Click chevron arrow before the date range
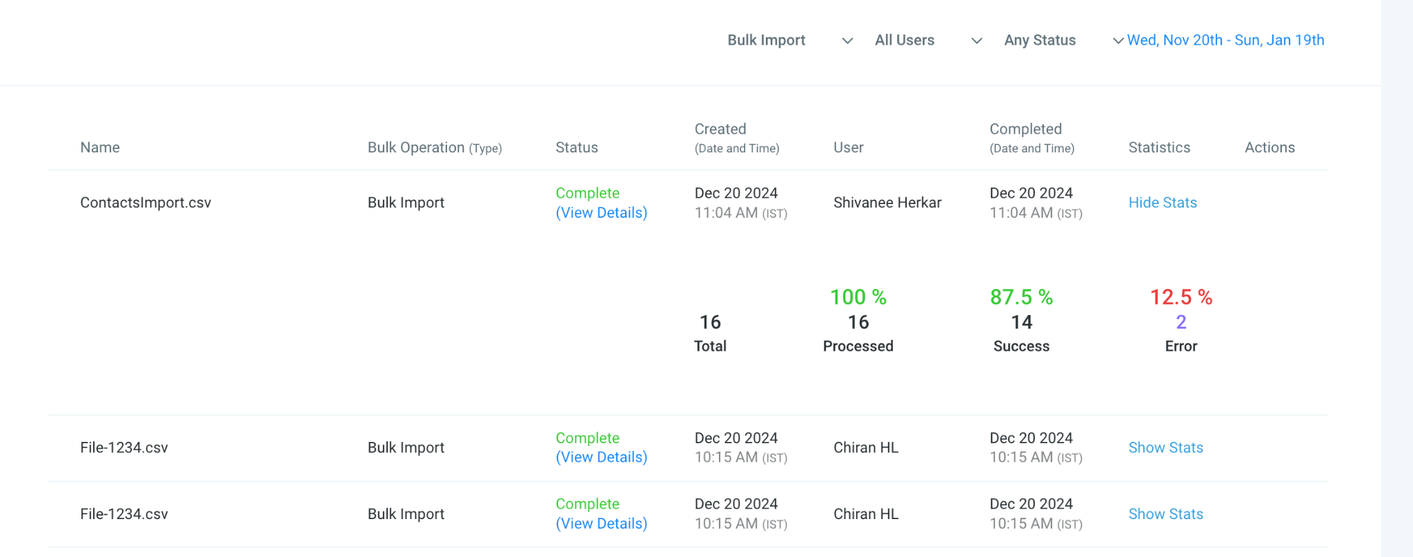Image resolution: width=1413 pixels, height=557 pixels. tap(1118, 41)
